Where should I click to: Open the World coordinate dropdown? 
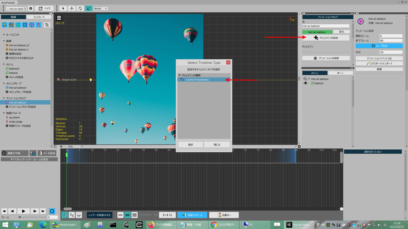[100, 8]
